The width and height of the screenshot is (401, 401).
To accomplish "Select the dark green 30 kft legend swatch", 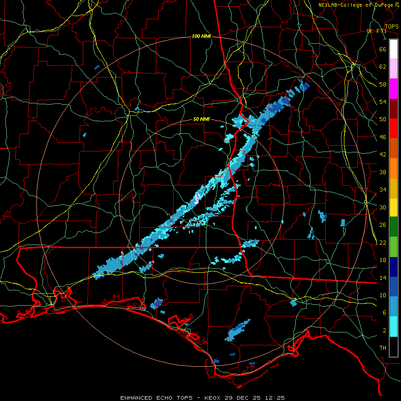I will 393,227.
